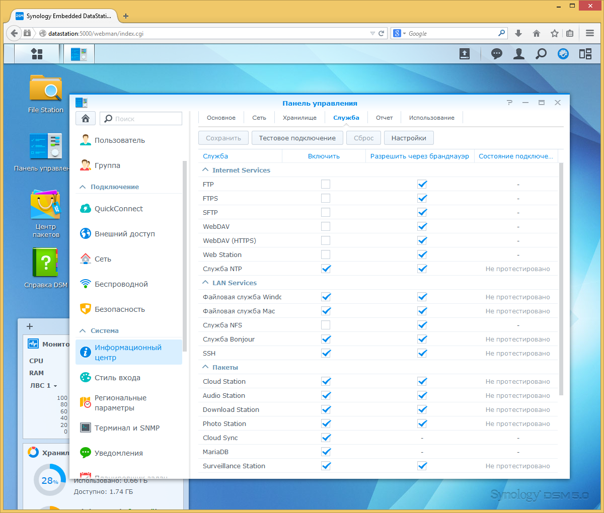Open Стиль входа settings
This screenshot has height=513, width=604.
pyautogui.click(x=129, y=378)
